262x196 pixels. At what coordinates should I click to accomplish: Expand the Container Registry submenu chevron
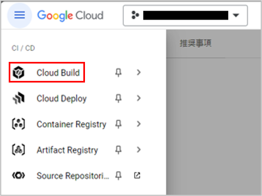coord(139,124)
